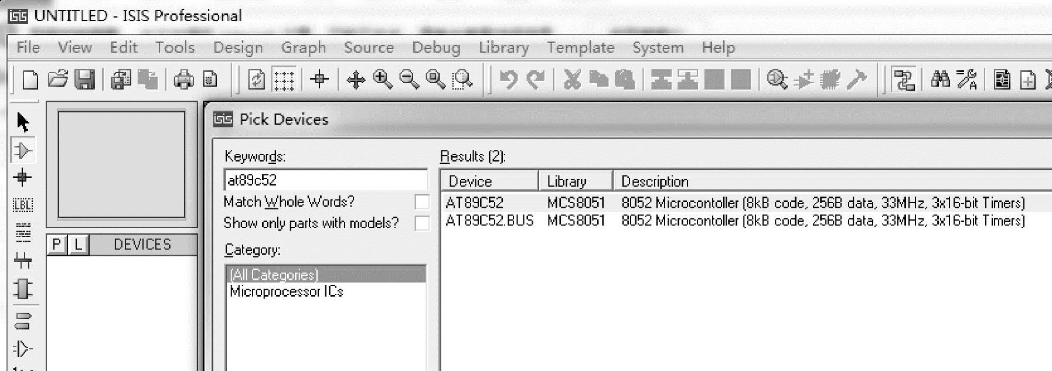
Task: Print the design using printer icon
Action: (x=183, y=79)
